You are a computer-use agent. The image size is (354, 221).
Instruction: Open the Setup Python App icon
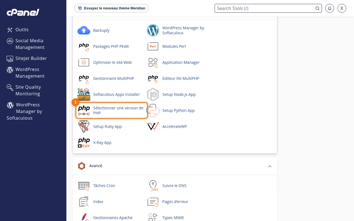[x=153, y=110]
